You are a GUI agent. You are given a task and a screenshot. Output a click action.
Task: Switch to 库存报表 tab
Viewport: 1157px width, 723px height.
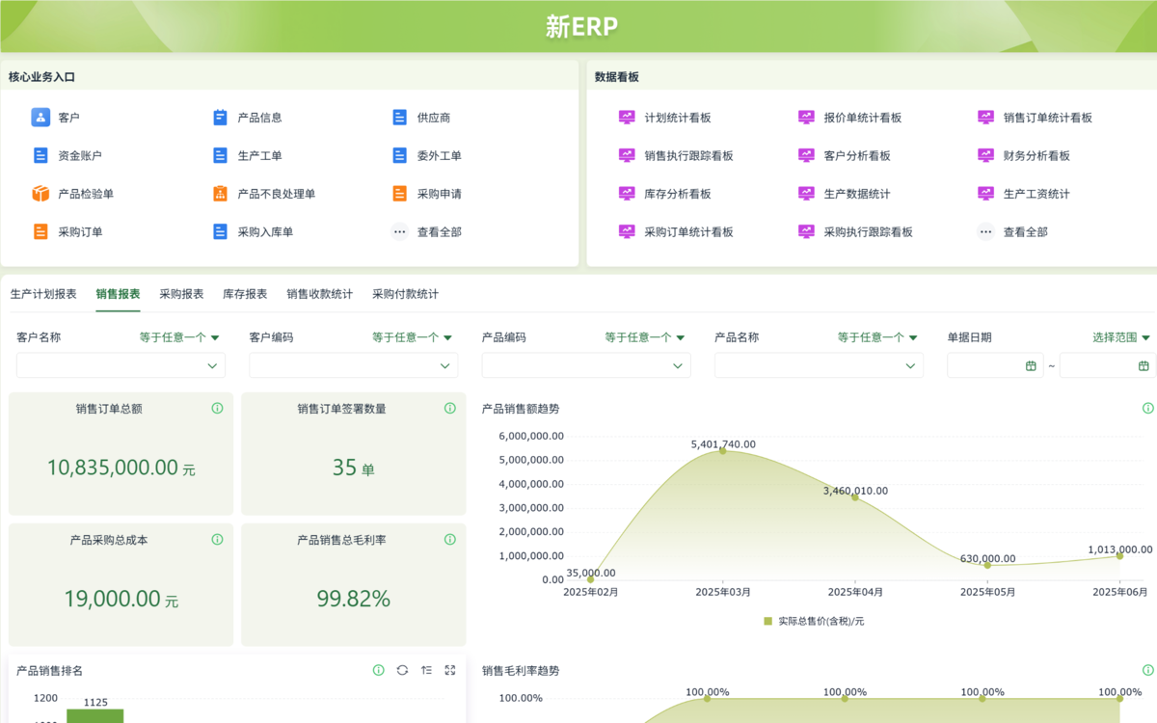(x=245, y=294)
